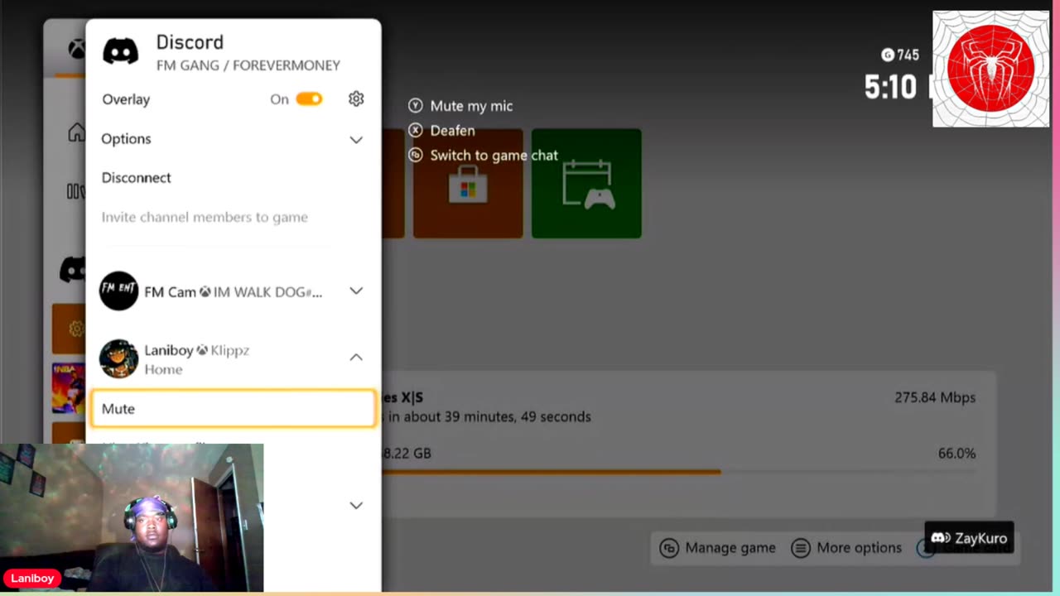Select Home icon in guide sidebar
Screen dimensions: 1060x596
point(76,132)
